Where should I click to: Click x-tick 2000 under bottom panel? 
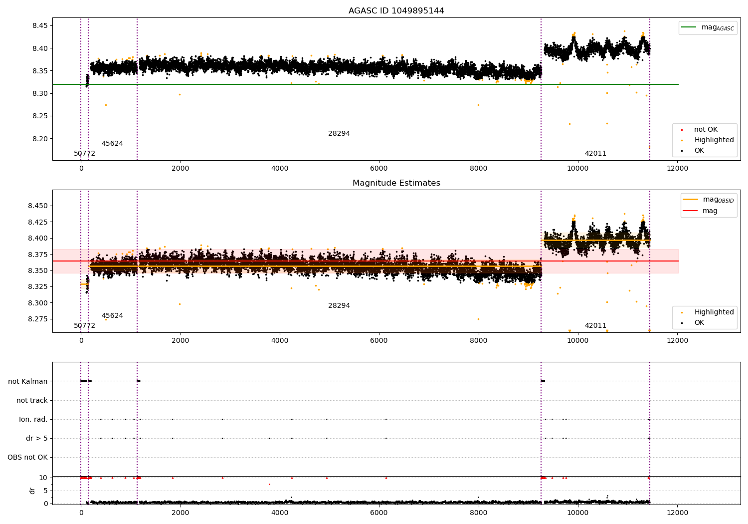(x=180, y=513)
